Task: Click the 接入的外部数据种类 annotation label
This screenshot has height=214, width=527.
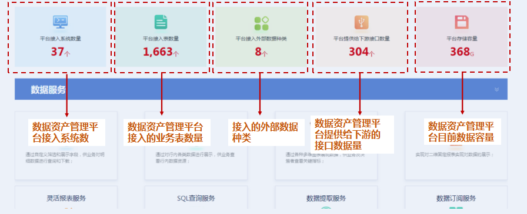Action: [266, 133]
